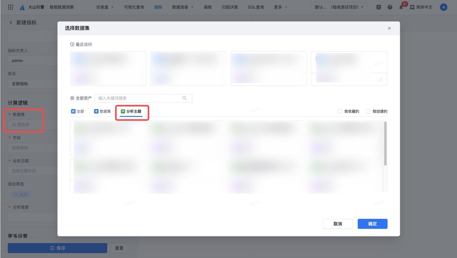Open the help question mark icon
Screen dimensions: 457x258
tap(390, 7)
